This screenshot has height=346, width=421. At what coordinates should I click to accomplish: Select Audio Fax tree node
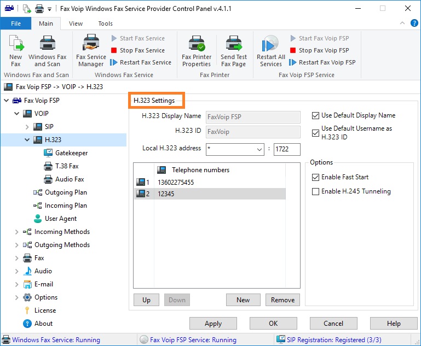(x=64, y=179)
